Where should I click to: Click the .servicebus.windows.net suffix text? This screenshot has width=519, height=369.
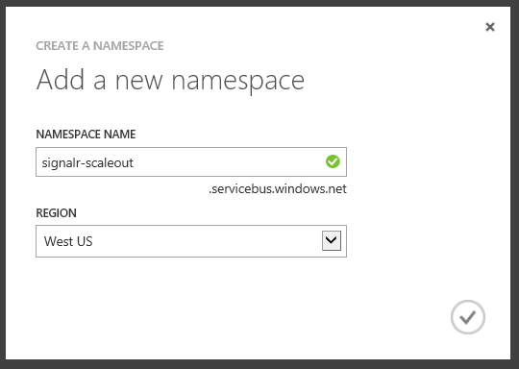click(278, 189)
